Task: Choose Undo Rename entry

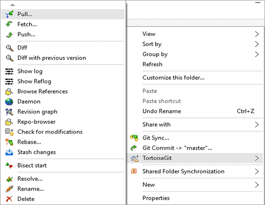Action: pyautogui.click(x=195, y=111)
